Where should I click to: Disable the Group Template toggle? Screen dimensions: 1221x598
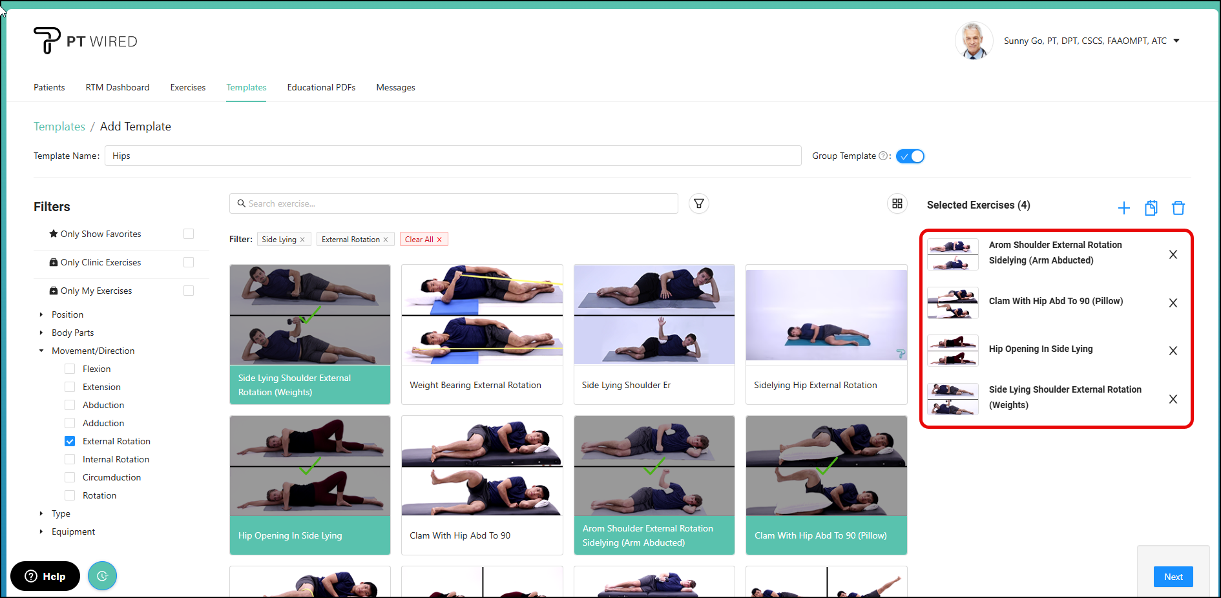[910, 156]
